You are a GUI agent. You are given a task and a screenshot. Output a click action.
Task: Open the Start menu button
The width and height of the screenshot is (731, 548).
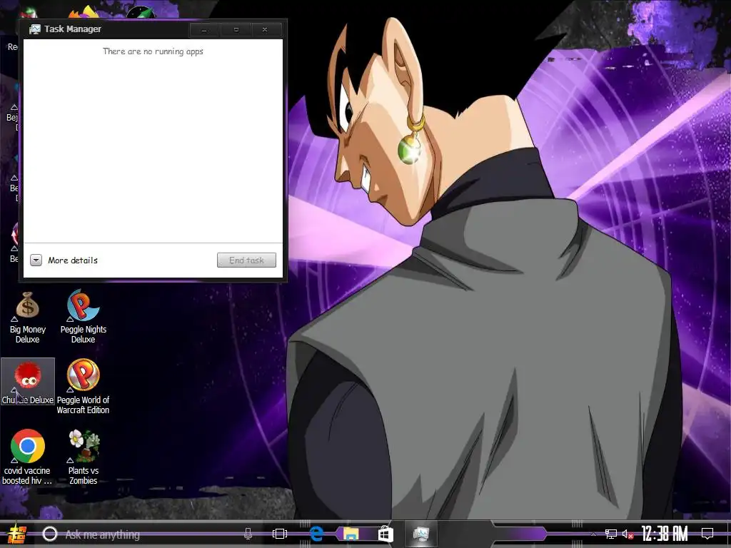point(17,534)
